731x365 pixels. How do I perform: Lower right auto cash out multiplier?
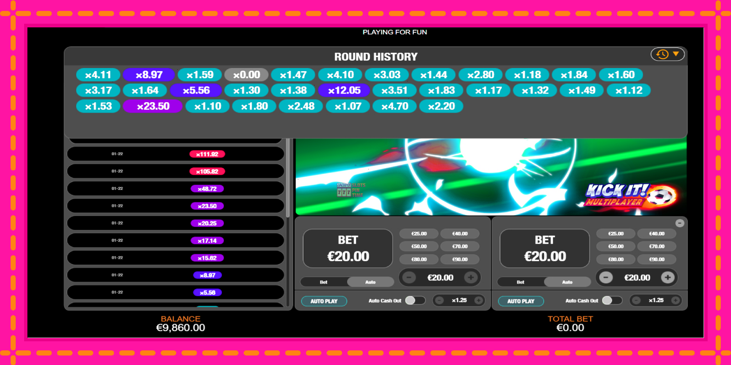(636, 300)
